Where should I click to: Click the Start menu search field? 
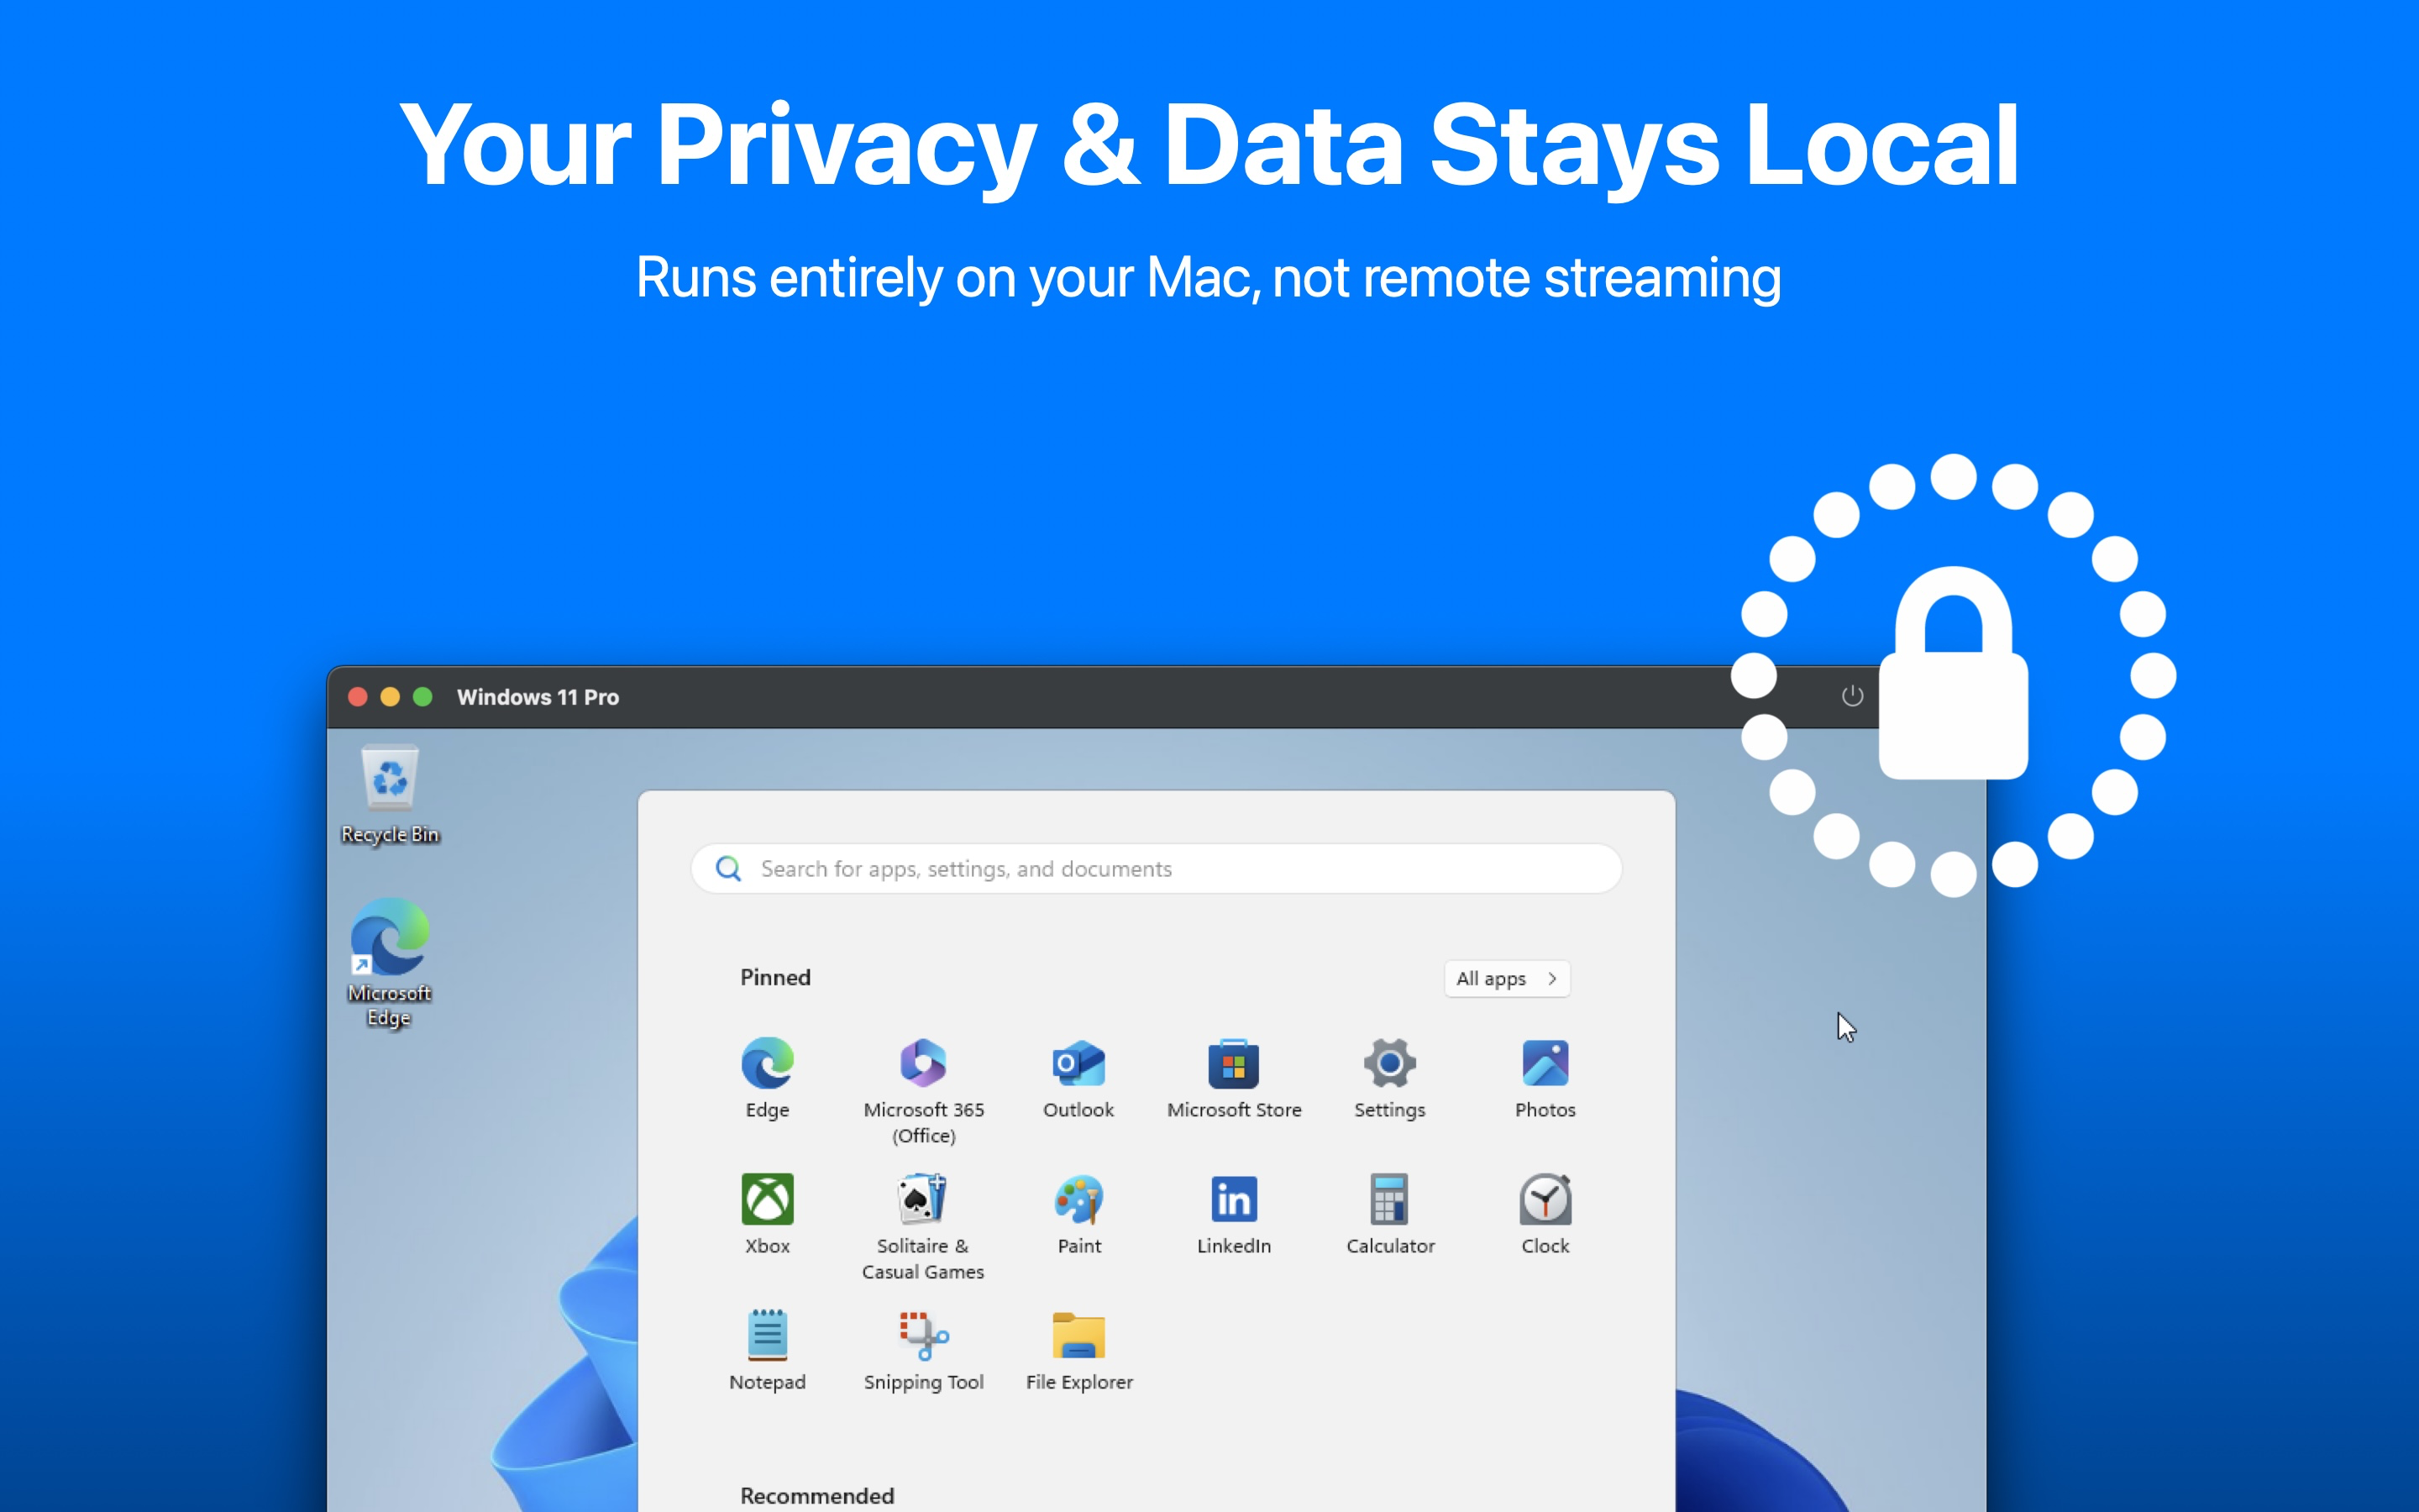1156,868
